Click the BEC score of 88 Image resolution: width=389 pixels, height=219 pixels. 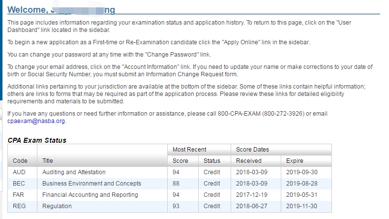click(177, 184)
